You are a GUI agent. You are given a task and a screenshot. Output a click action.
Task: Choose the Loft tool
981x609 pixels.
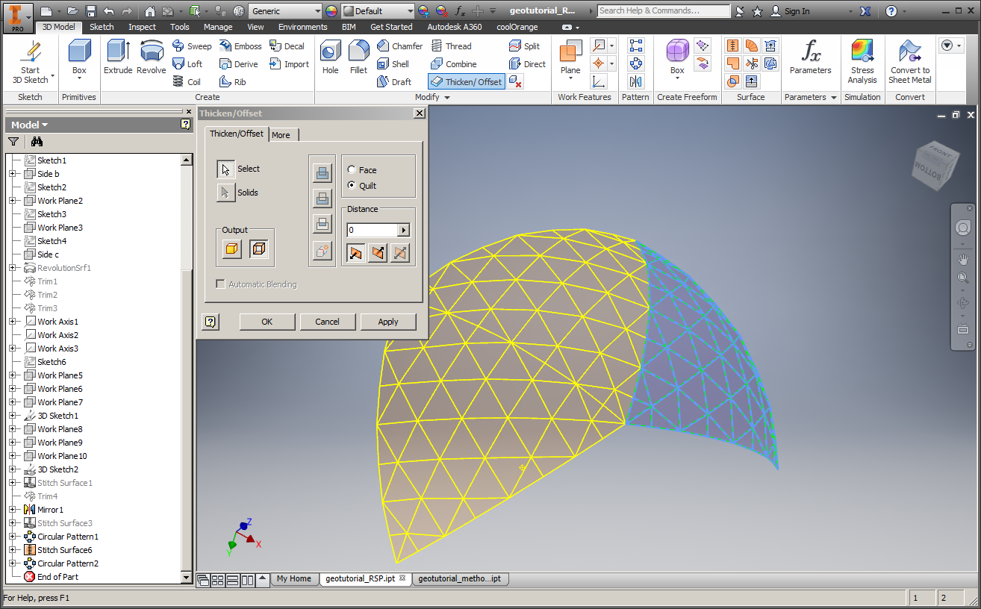coord(187,64)
